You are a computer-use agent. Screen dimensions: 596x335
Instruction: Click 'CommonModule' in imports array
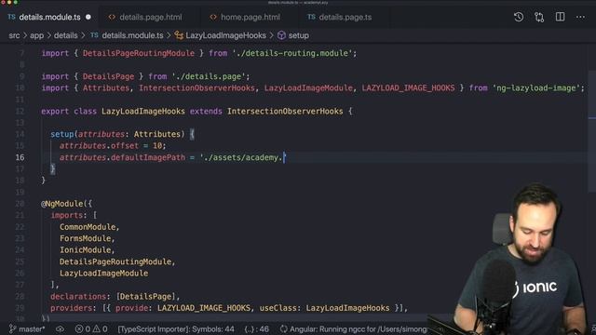pos(88,227)
